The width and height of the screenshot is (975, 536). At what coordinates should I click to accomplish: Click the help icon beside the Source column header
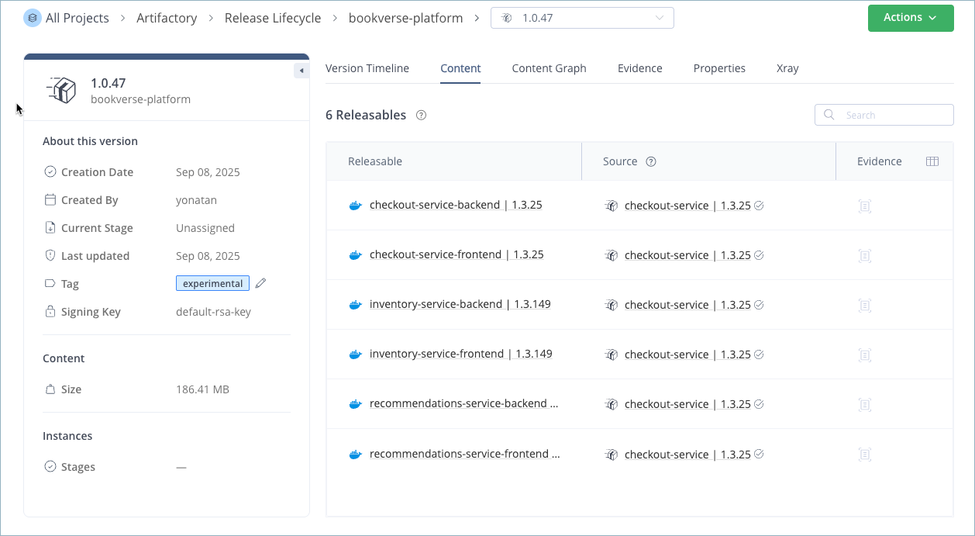(650, 161)
